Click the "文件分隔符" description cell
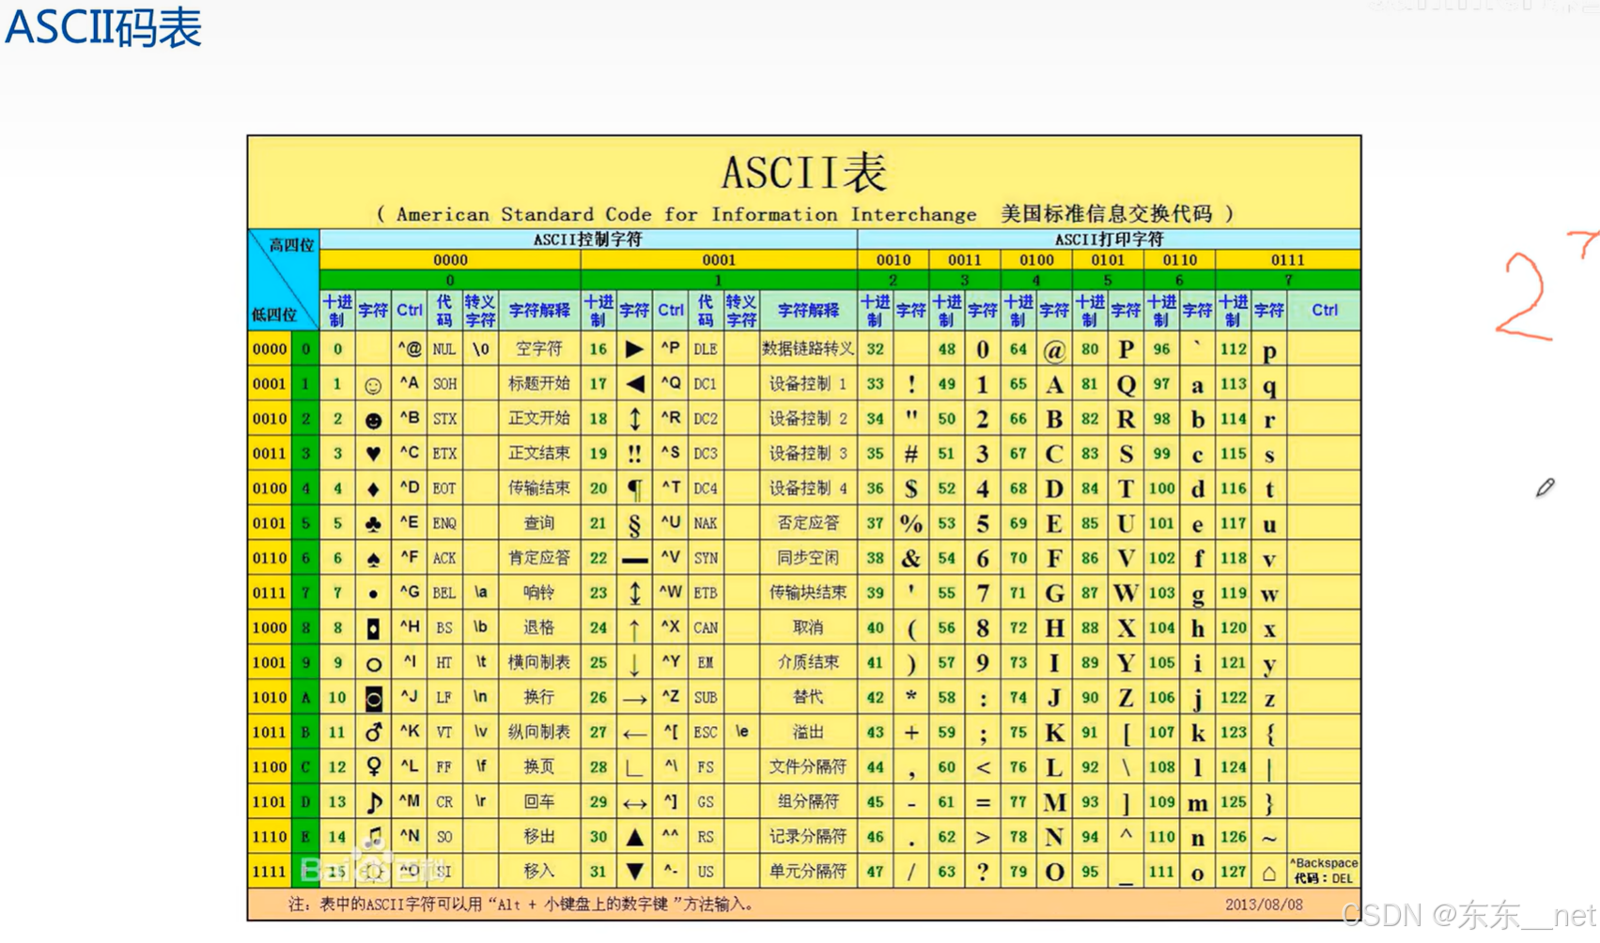This screenshot has width=1600, height=943. pos(807,766)
